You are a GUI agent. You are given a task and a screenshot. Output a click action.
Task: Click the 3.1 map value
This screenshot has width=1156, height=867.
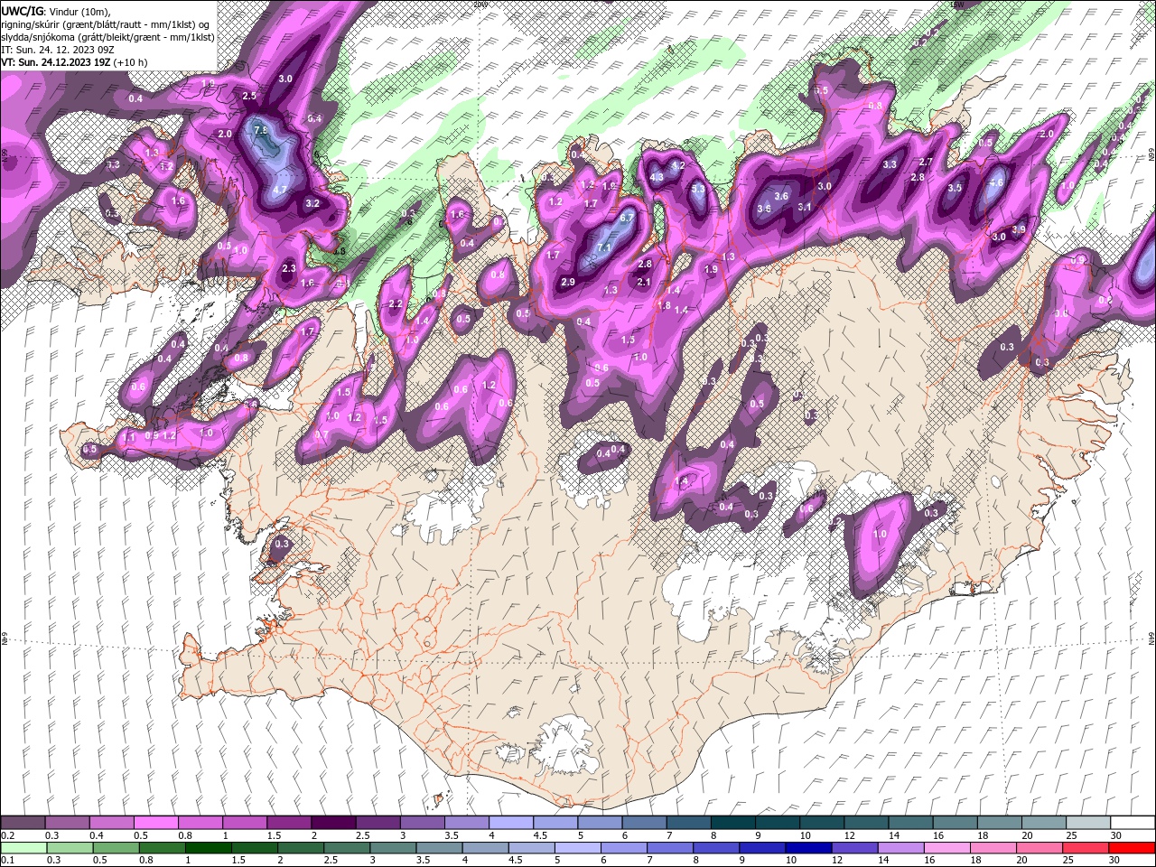[x=805, y=207]
